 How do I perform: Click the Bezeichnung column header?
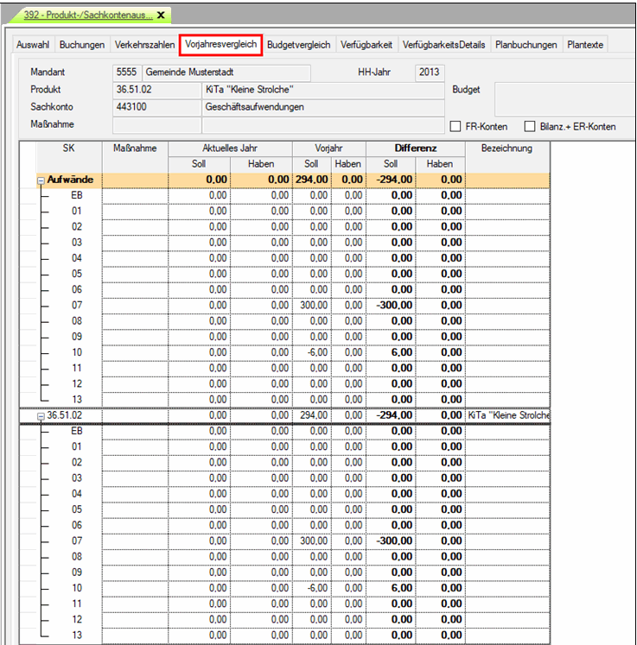507,149
